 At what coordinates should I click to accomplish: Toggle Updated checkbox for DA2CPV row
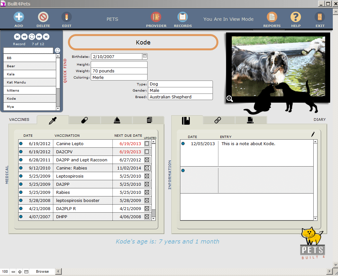[147, 152]
